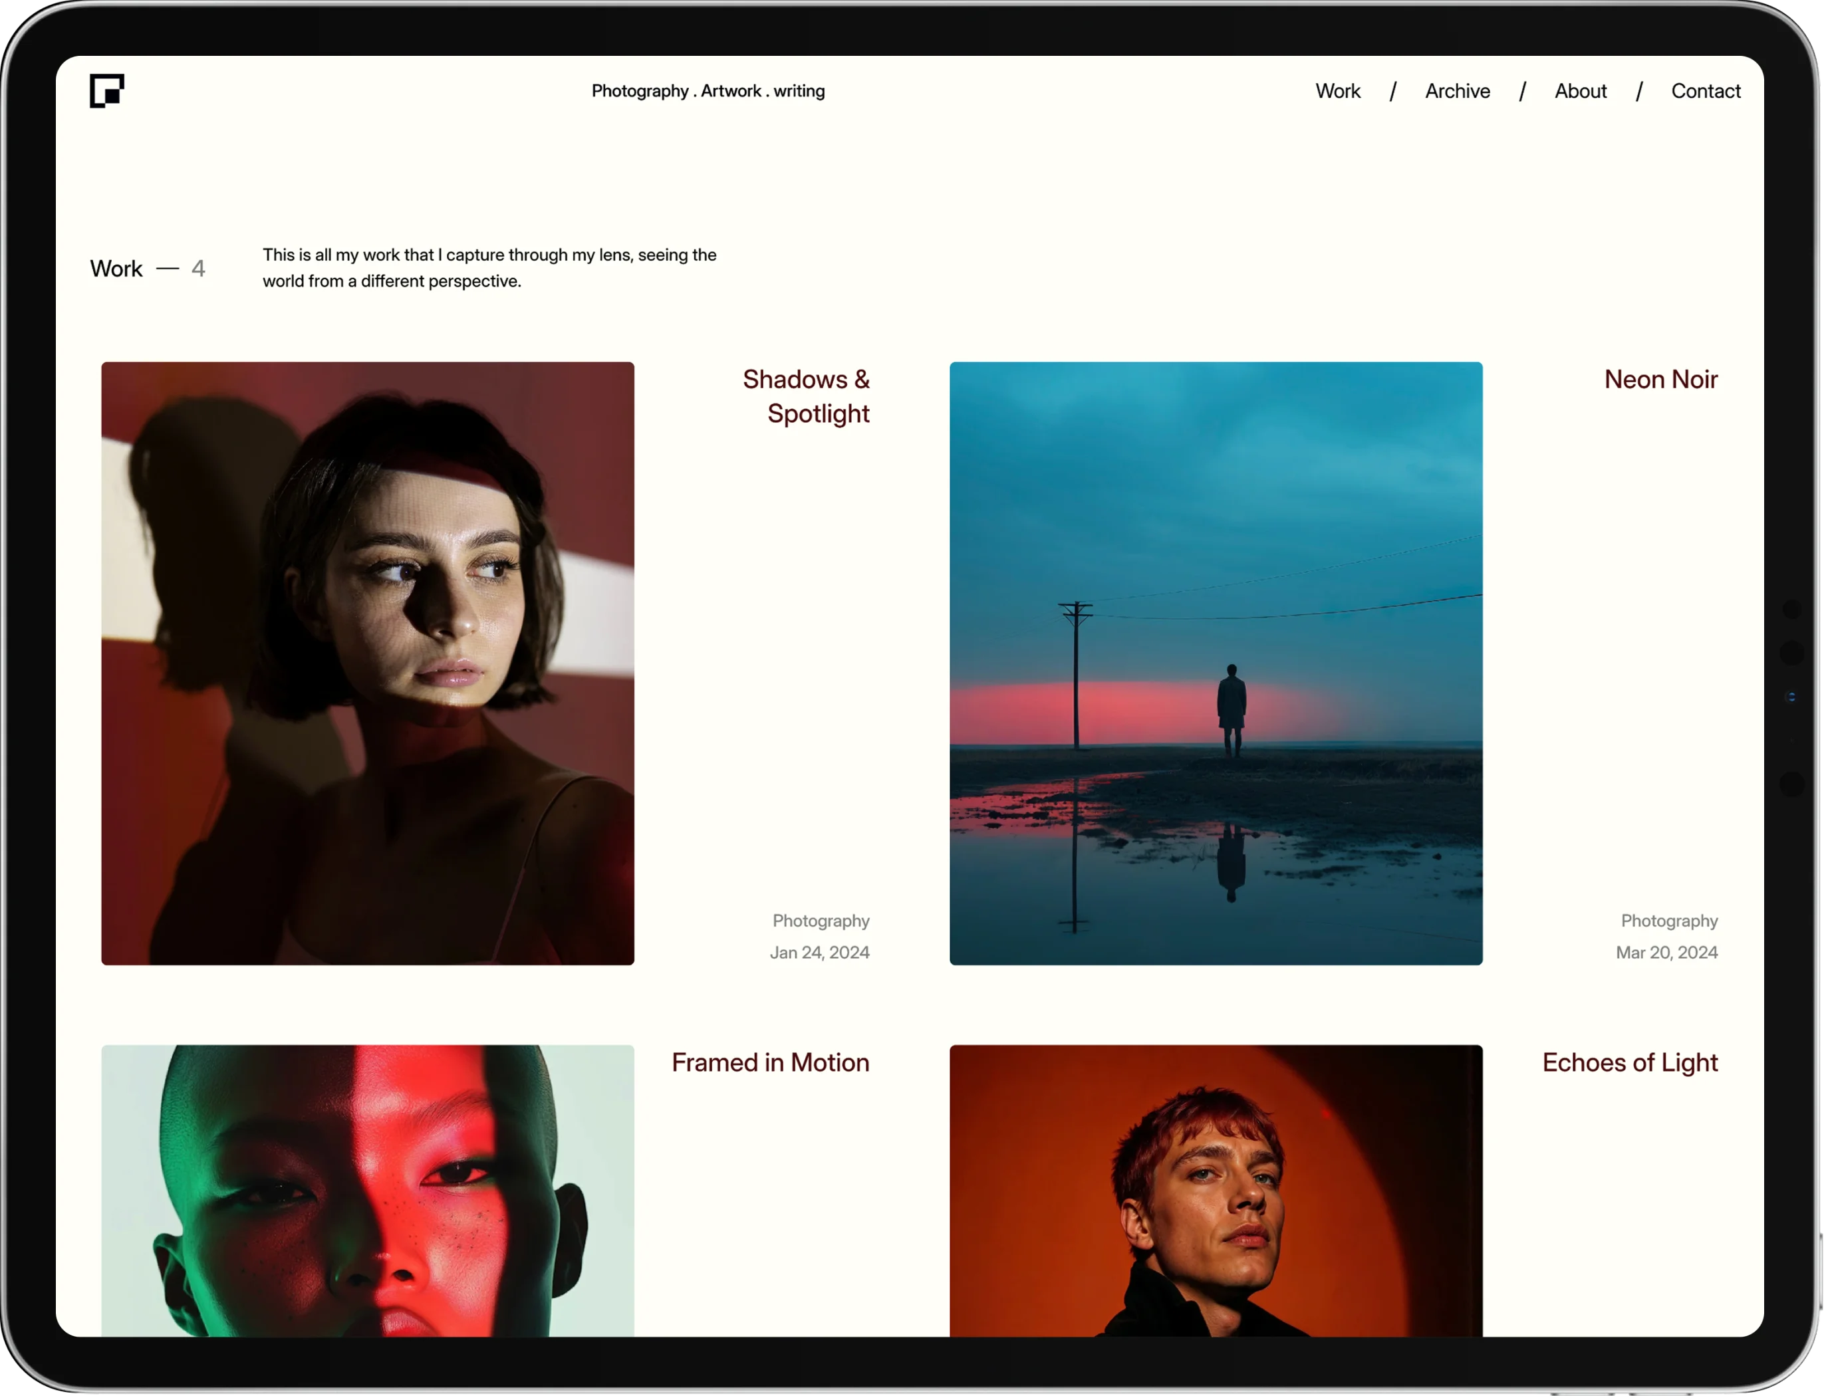Click the work count number 4
1824x1396 pixels.
pos(197,269)
